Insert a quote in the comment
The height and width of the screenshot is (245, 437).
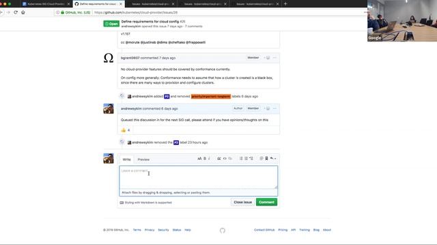[219, 159]
